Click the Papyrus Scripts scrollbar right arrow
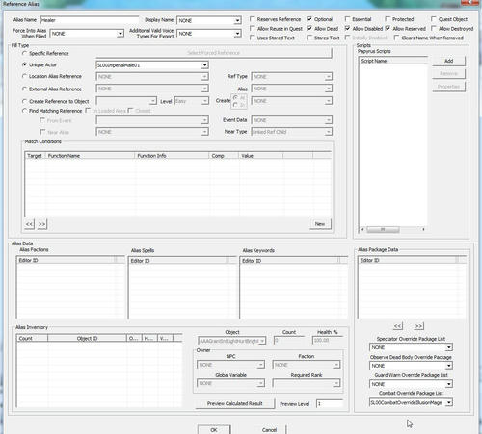This screenshot has width=482, height=434. (423, 229)
